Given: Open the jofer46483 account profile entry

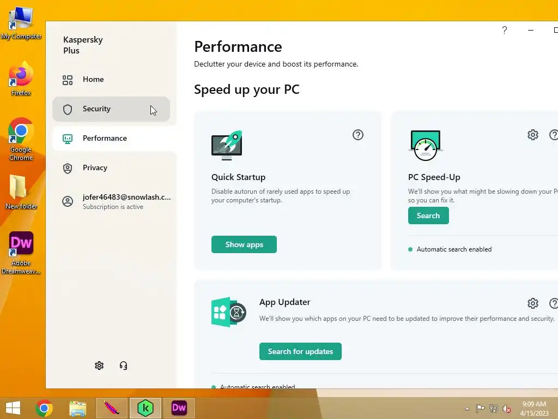Looking at the screenshot, I should (x=111, y=201).
